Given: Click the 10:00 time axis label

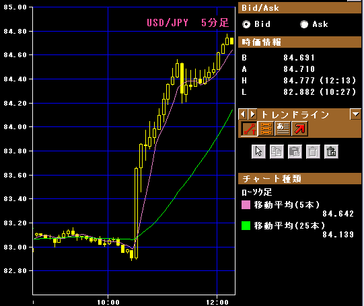Looking at the screenshot, I should (x=108, y=302).
